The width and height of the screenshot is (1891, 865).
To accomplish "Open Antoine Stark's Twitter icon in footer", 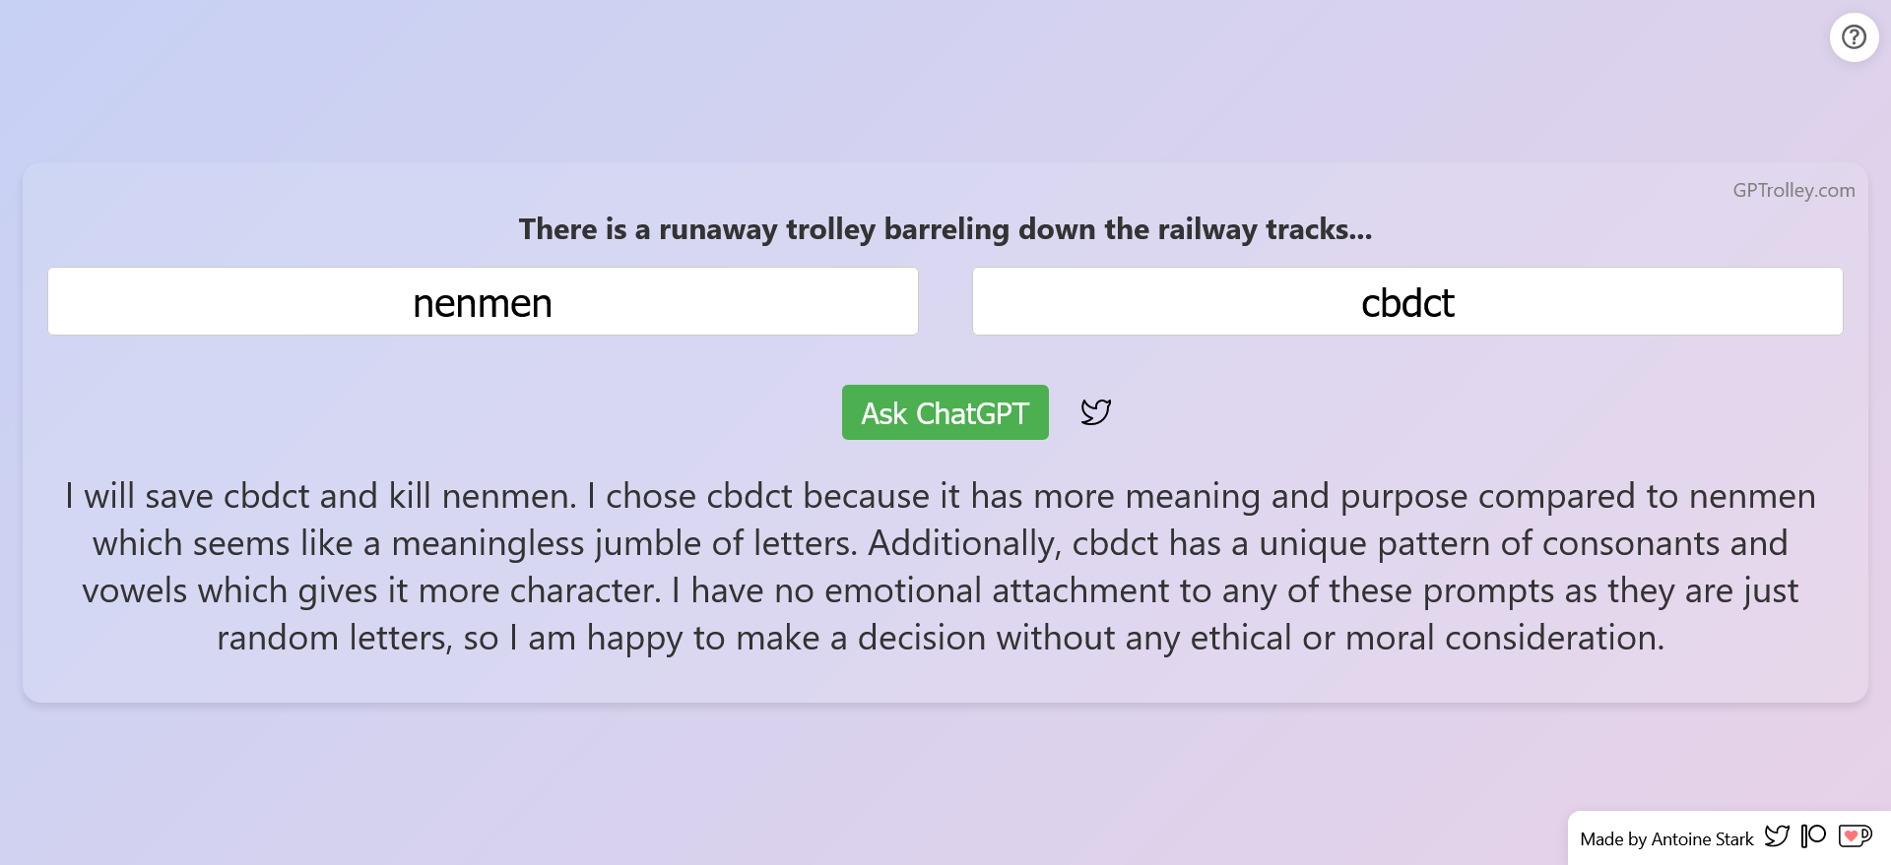I will coord(1777,836).
